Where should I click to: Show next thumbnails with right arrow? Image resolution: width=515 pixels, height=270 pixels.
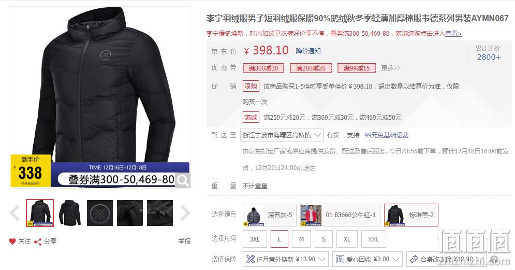tap(185, 213)
